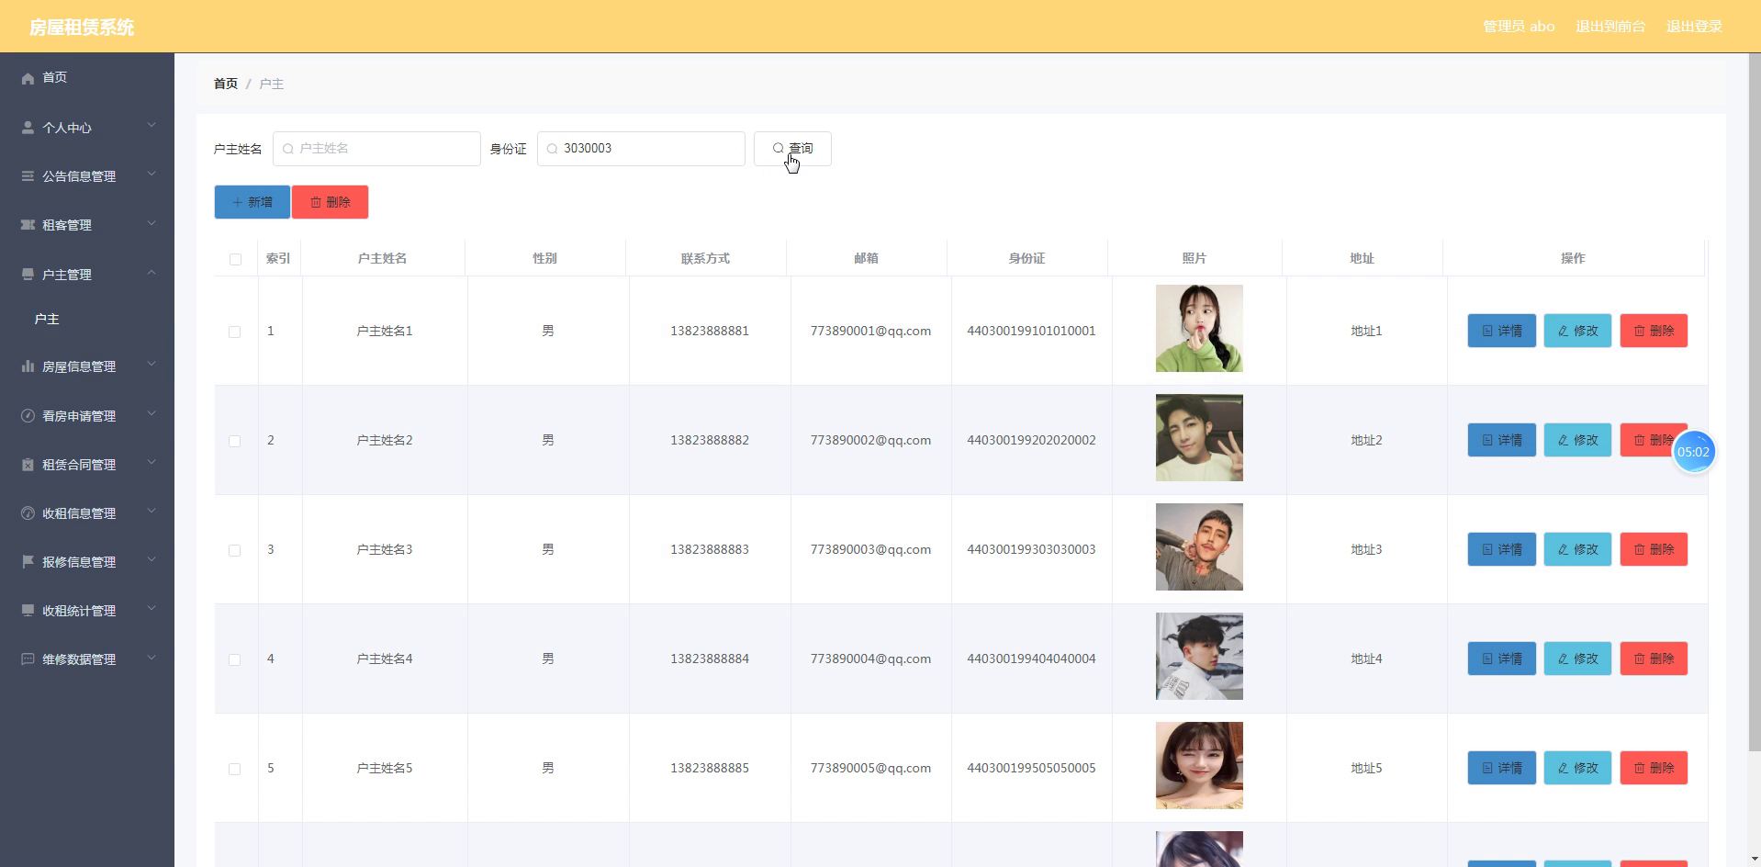Viewport: 1761px width, 867px height.
Task: Click 删除 for 户主姓名5
Action: coord(1654,768)
